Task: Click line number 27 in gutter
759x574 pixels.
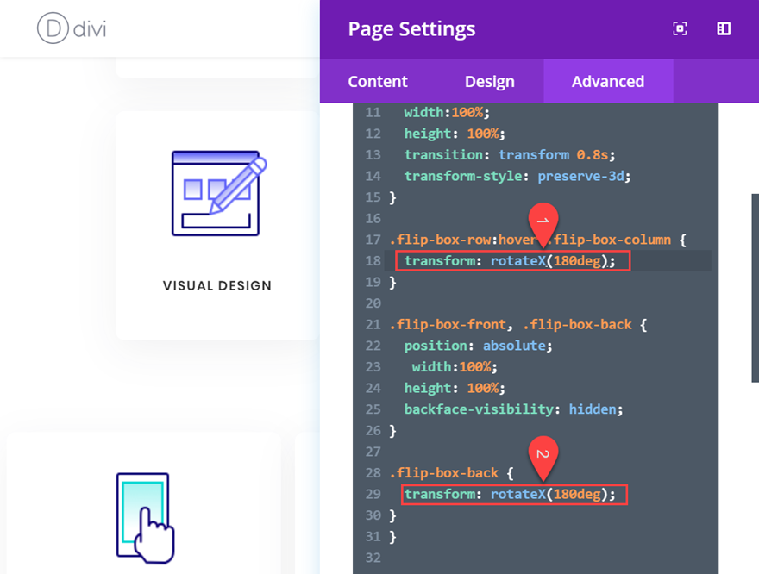Action: [373, 452]
